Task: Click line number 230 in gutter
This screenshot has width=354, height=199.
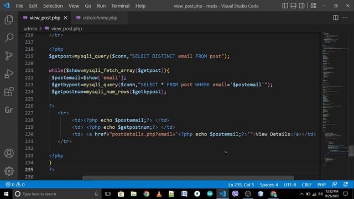Action: point(29,134)
